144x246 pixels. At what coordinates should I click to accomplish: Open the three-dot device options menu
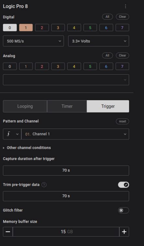point(125,6)
